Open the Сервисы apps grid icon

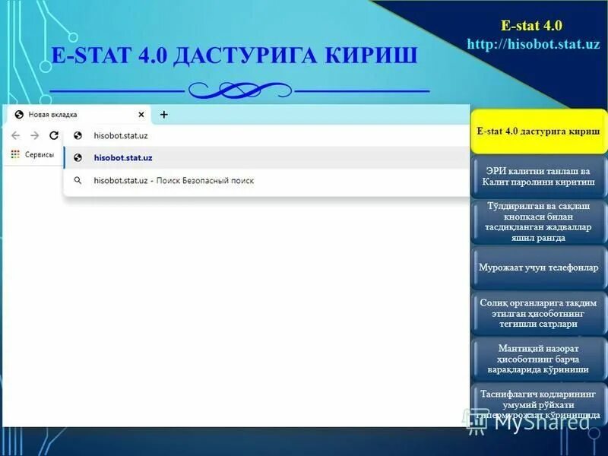point(15,154)
